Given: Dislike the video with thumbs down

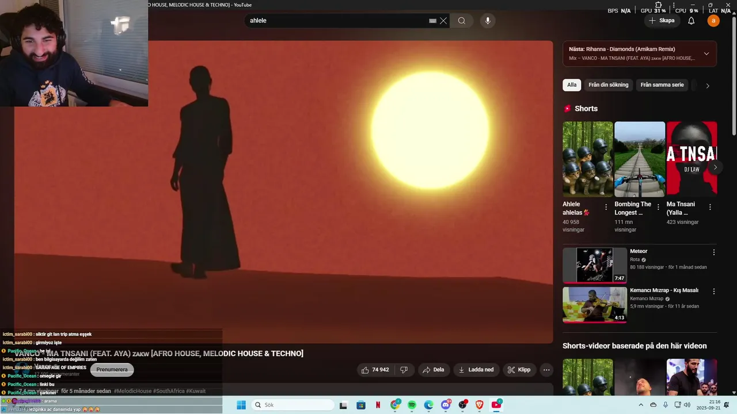Looking at the screenshot, I should pyautogui.click(x=404, y=370).
